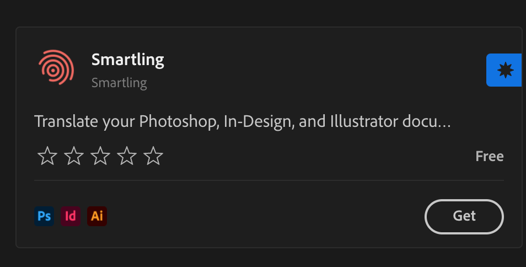Click the Smartling fingerprint logo

click(56, 67)
